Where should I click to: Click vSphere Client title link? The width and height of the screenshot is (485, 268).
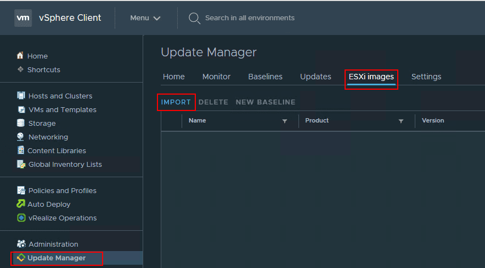coord(70,18)
